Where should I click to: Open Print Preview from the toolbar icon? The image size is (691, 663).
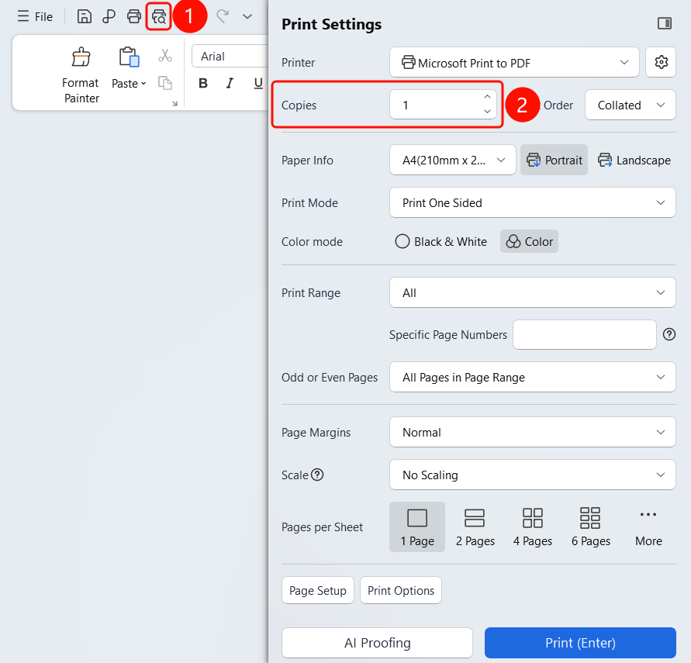[x=159, y=17]
